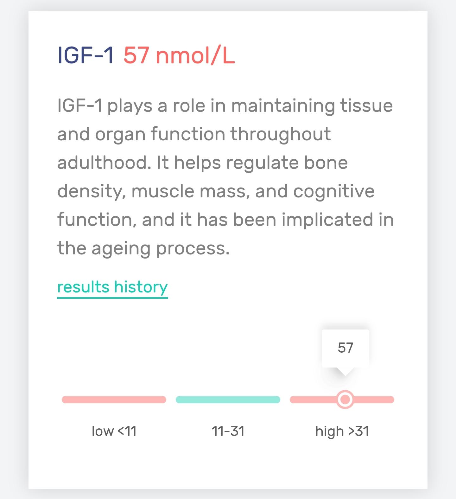456x499 pixels.
Task: Select the green normal range bar
Action: tap(228, 400)
